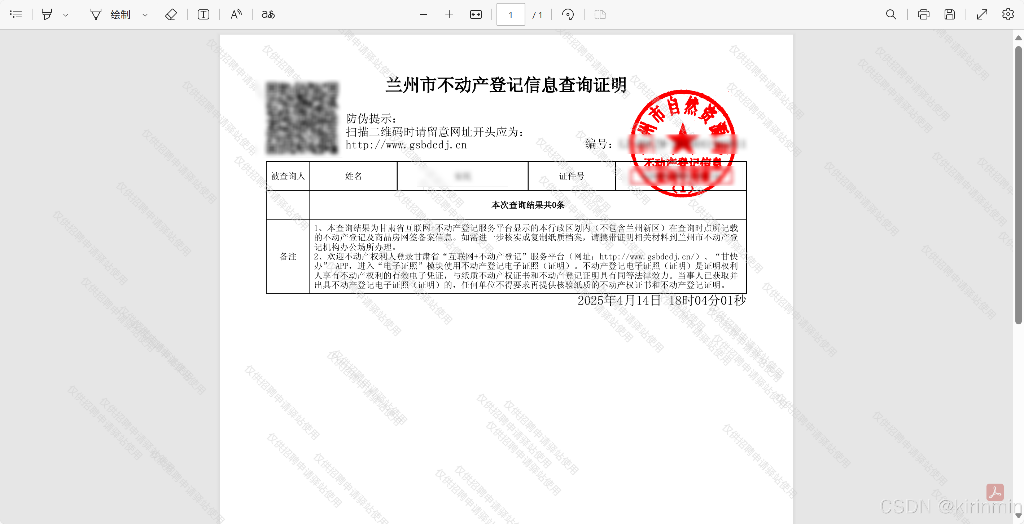This screenshot has width=1024, height=524.
Task: Toggle fit to width view
Action: [x=476, y=15]
